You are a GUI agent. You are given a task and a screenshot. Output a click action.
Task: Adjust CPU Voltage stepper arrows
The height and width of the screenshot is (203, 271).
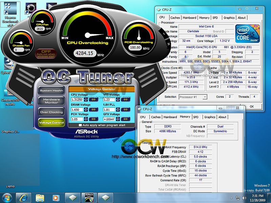86,99
